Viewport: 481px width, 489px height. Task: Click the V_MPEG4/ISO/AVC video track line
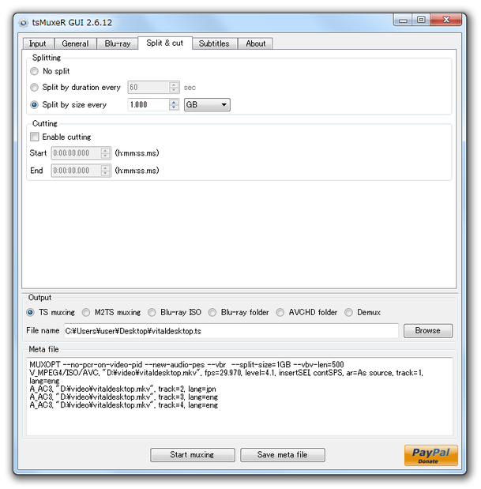227,376
